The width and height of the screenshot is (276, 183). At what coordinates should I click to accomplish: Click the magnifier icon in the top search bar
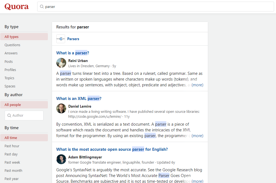click(42, 6)
